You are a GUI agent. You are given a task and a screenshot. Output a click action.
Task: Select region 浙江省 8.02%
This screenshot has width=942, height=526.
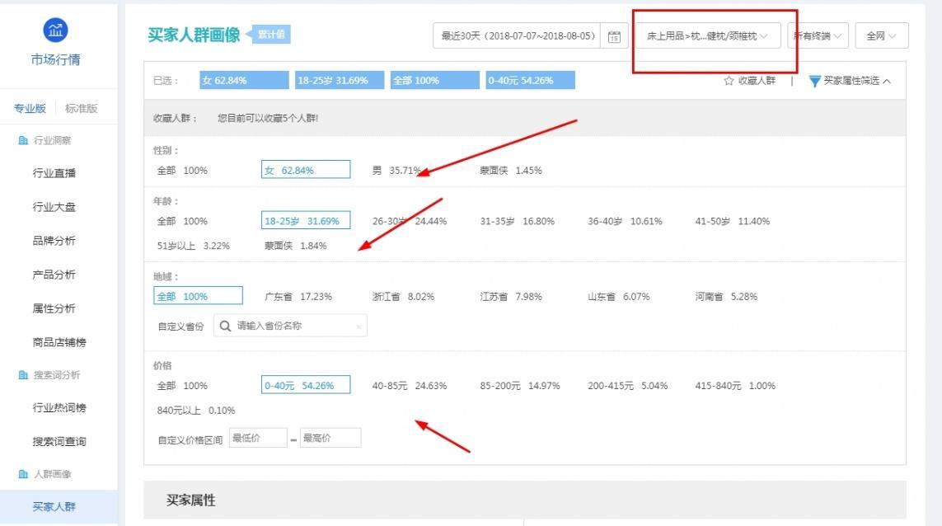tap(403, 296)
